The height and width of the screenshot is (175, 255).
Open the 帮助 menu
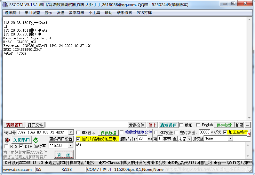108,13
